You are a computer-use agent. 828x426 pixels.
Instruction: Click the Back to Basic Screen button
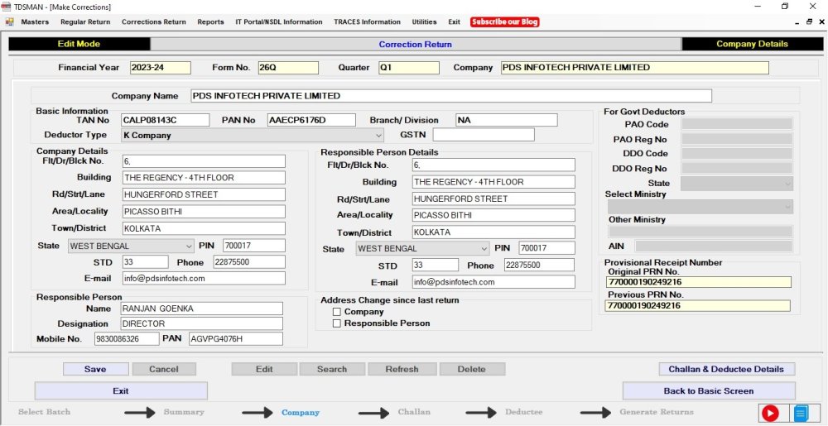(708, 390)
